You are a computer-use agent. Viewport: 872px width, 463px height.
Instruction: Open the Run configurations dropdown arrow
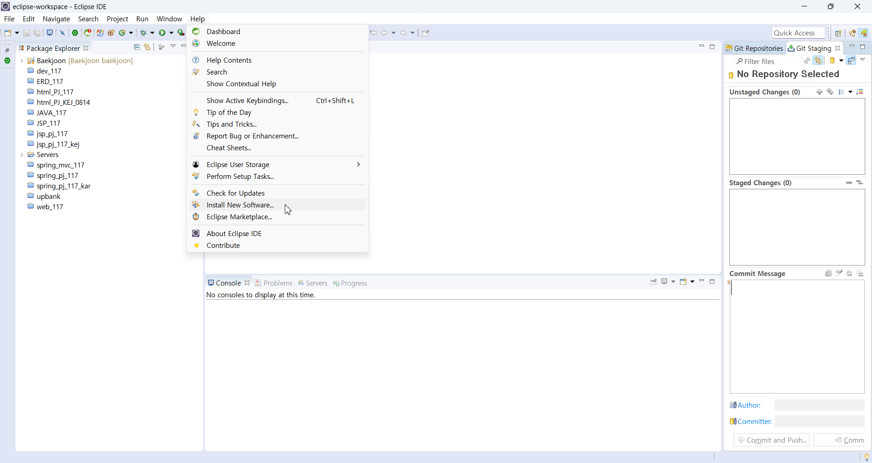tap(172, 33)
